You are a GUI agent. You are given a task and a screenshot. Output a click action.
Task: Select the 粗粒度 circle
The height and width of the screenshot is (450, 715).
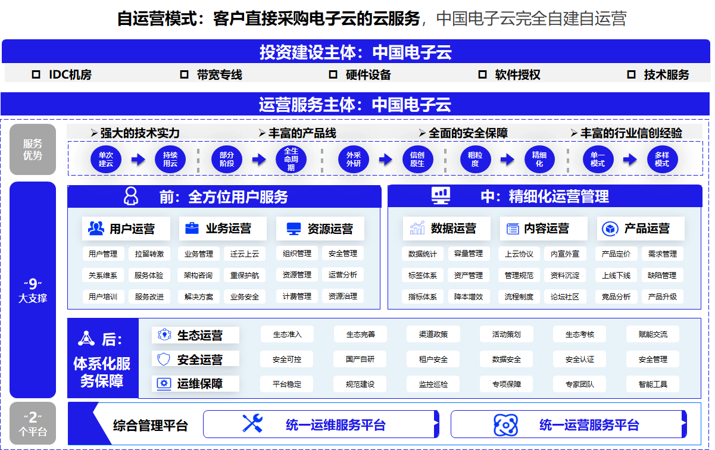click(x=475, y=159)
